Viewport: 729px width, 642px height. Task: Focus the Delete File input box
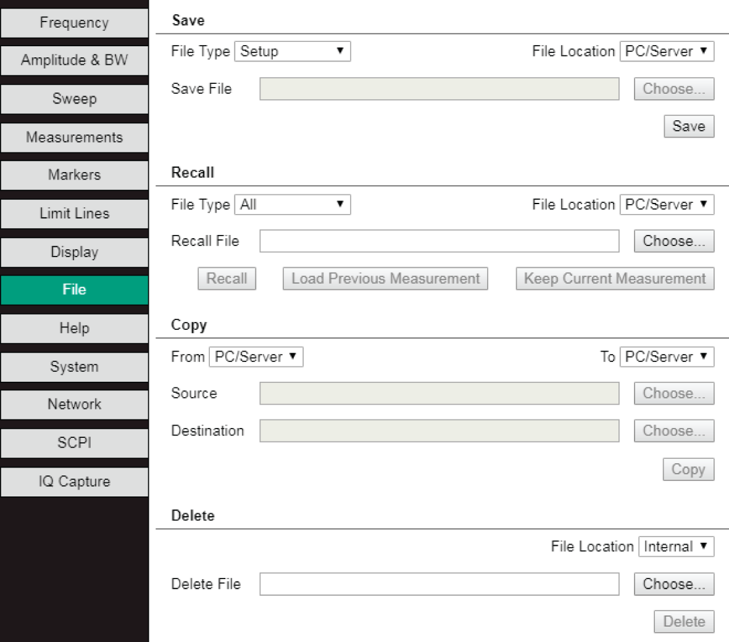[439, 584]
